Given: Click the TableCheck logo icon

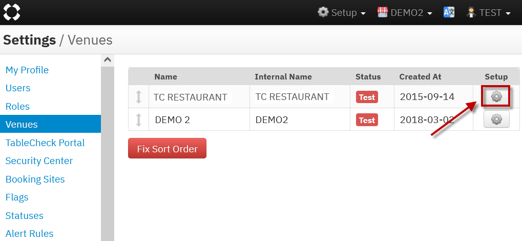Looking at the screenshot, I should click(x=12, y=12).
